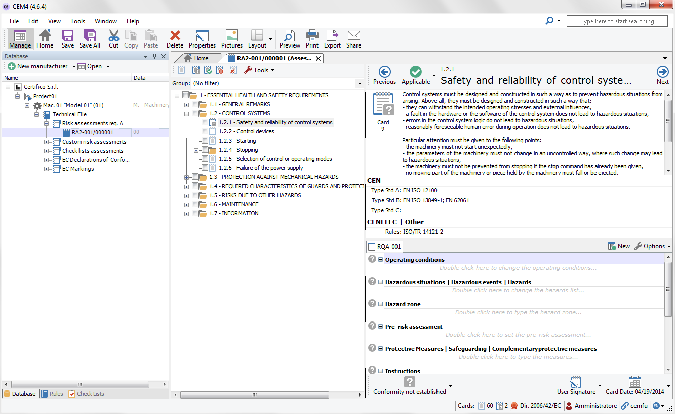Viewport: 675px width, 414px height.
Task: Switch to the Rules tab
Action: click(x=53, y=394)
